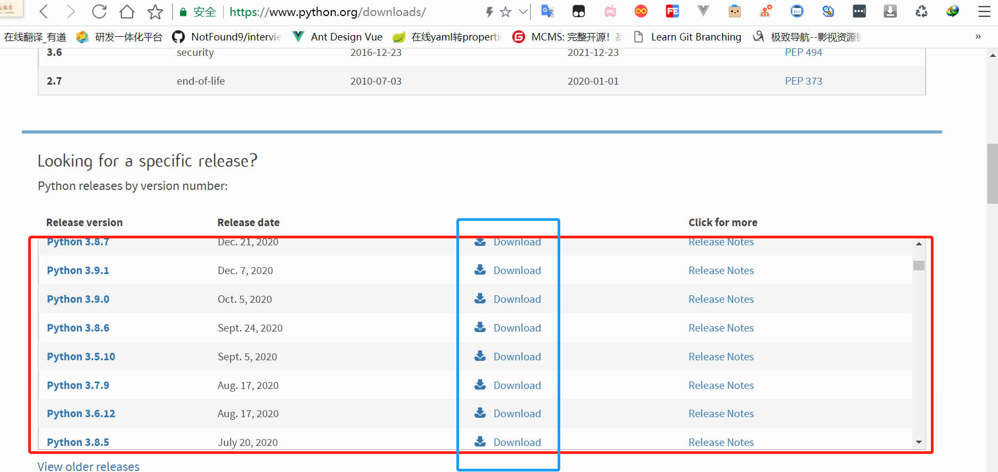Open the PEP 494 link
The image size is (998, 472).
[803, 52]
